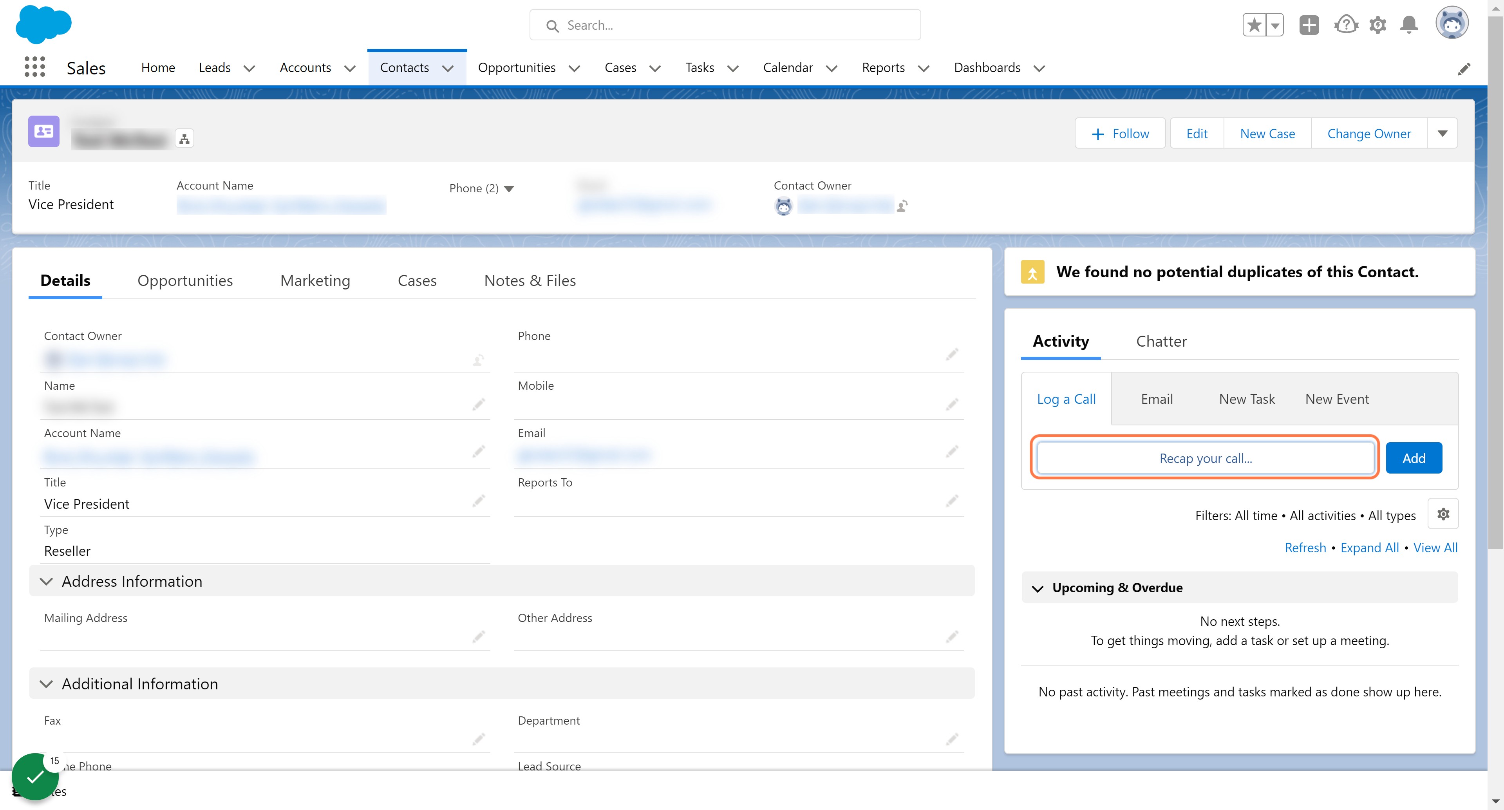Collapse the Address Information section
The width and height of the screenshot is (1504, 810).
pyautogui.click(x=46, y=582)
